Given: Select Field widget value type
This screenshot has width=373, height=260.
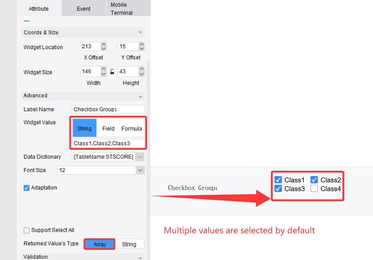Looking at the screenshot, I should (108, 128).
